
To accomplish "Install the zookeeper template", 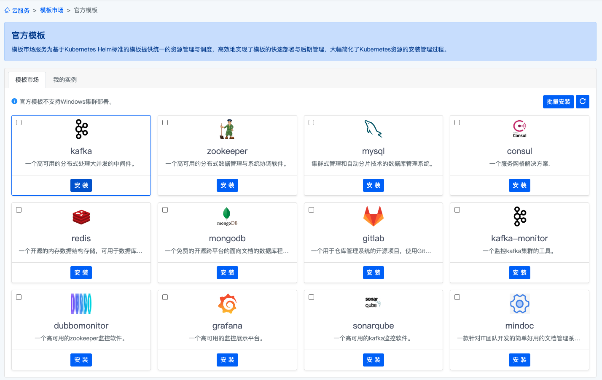I will (227, 185).
